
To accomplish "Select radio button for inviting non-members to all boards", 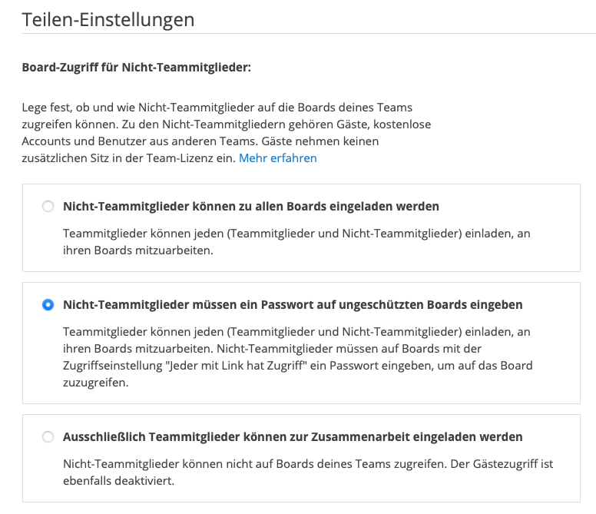I will (x=48, y=207).
